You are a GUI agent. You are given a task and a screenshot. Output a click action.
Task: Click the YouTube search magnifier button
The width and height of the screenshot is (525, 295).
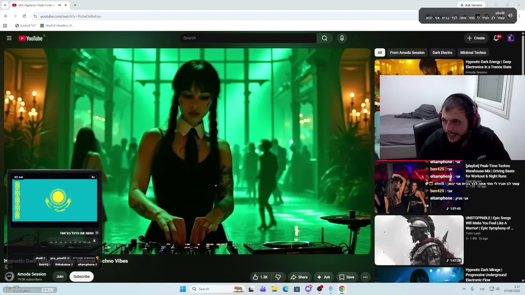[x=324, y=38]
